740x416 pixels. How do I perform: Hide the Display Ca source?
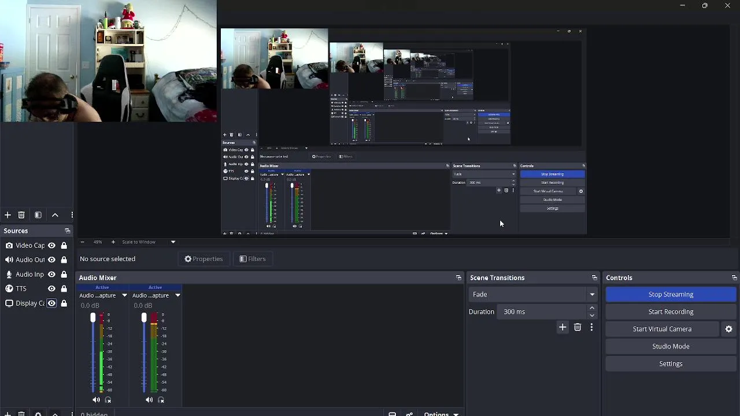[x=51, y=303]
